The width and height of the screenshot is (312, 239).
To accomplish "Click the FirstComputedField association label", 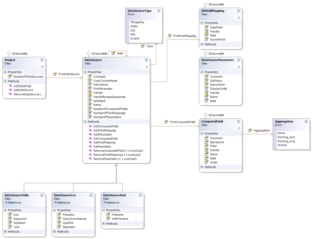I will click(182, 122).
